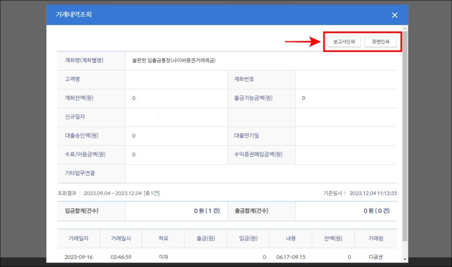The width and height of the screenshot is (452, 267).
Task: Select the 출금(원) column header
Action: pos(206,238)
